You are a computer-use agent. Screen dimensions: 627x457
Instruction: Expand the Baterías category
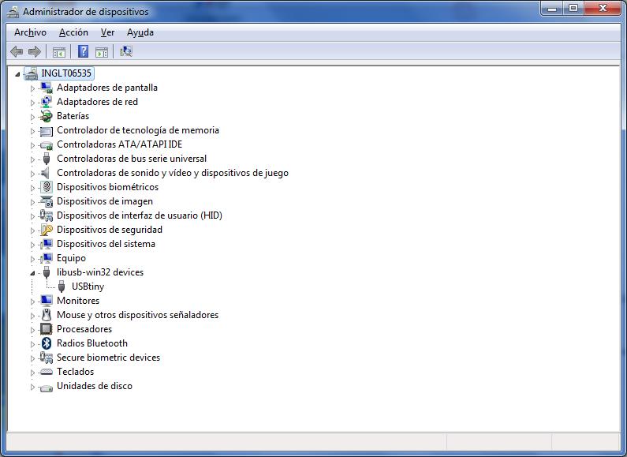pos(33,117)
